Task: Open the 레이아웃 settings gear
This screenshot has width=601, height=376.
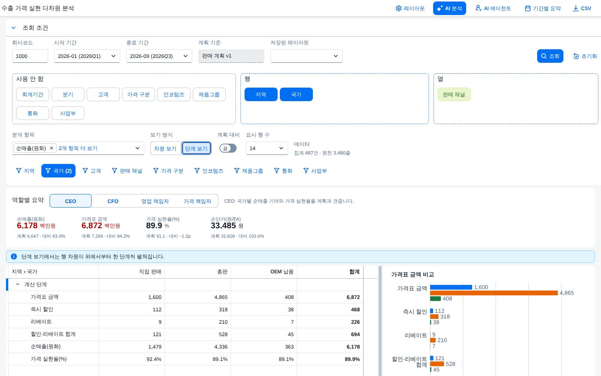Action: click(x=410, y=8)
